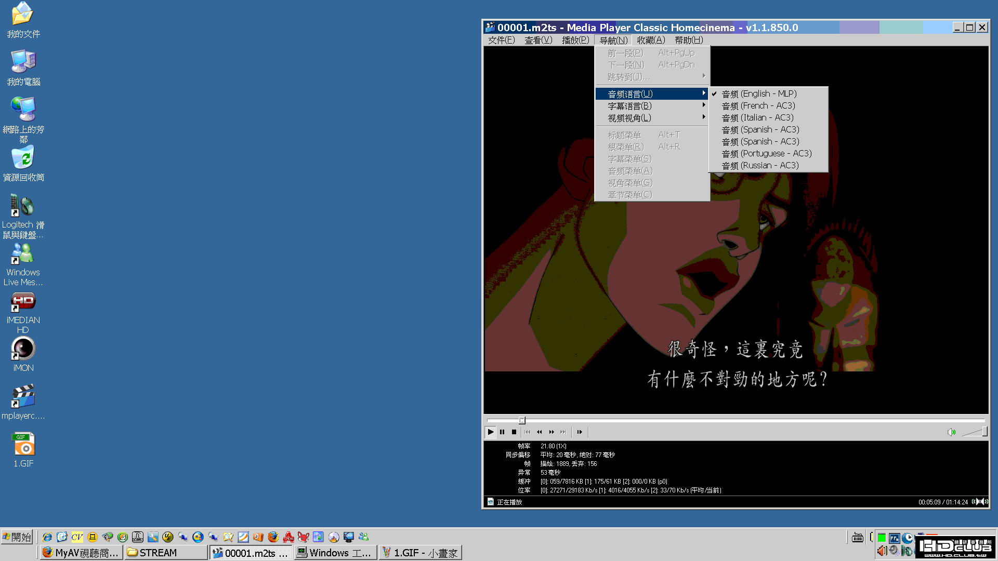The image size is (998, 561).
Task: Select the iMON desktop shortcut
Action: (23, 354)
